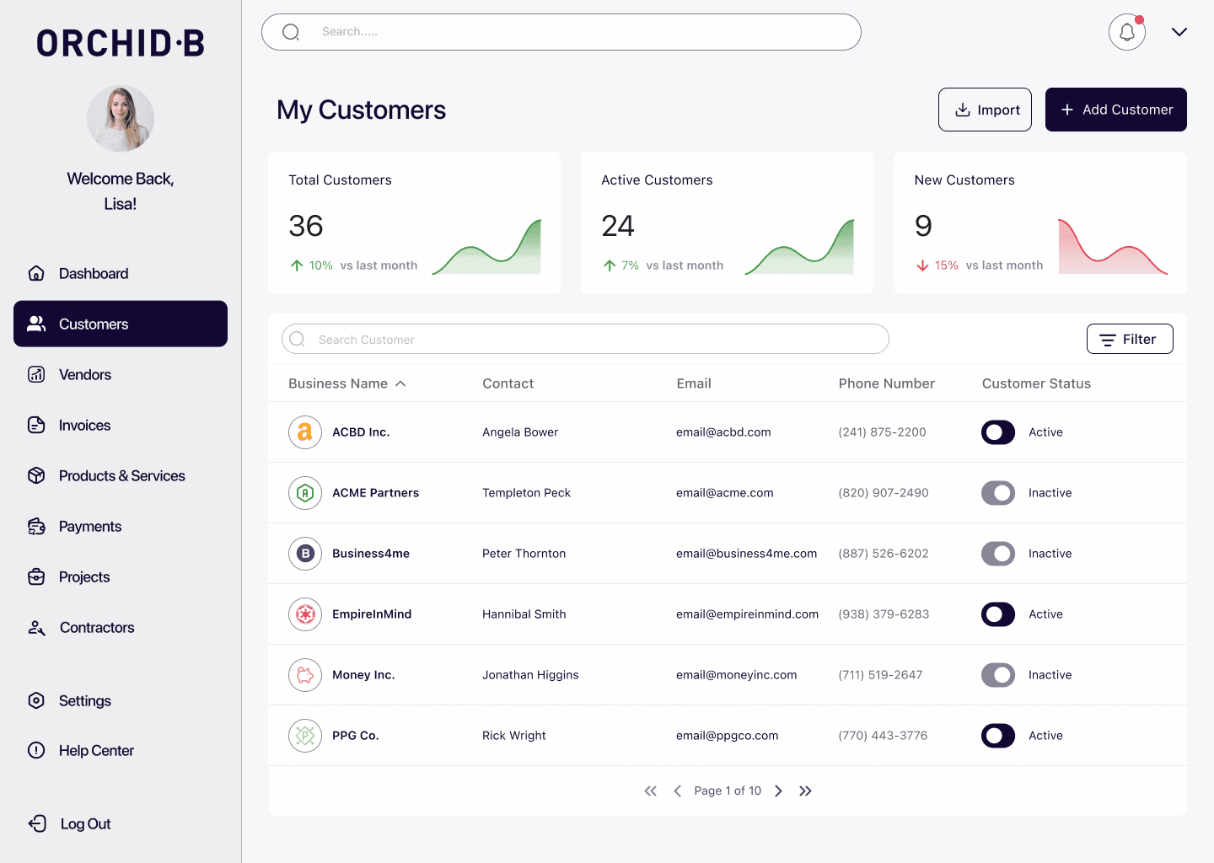1214x863 pixels.
Task: Click the EmpireInMind logo icon
Action: [305, 614]
